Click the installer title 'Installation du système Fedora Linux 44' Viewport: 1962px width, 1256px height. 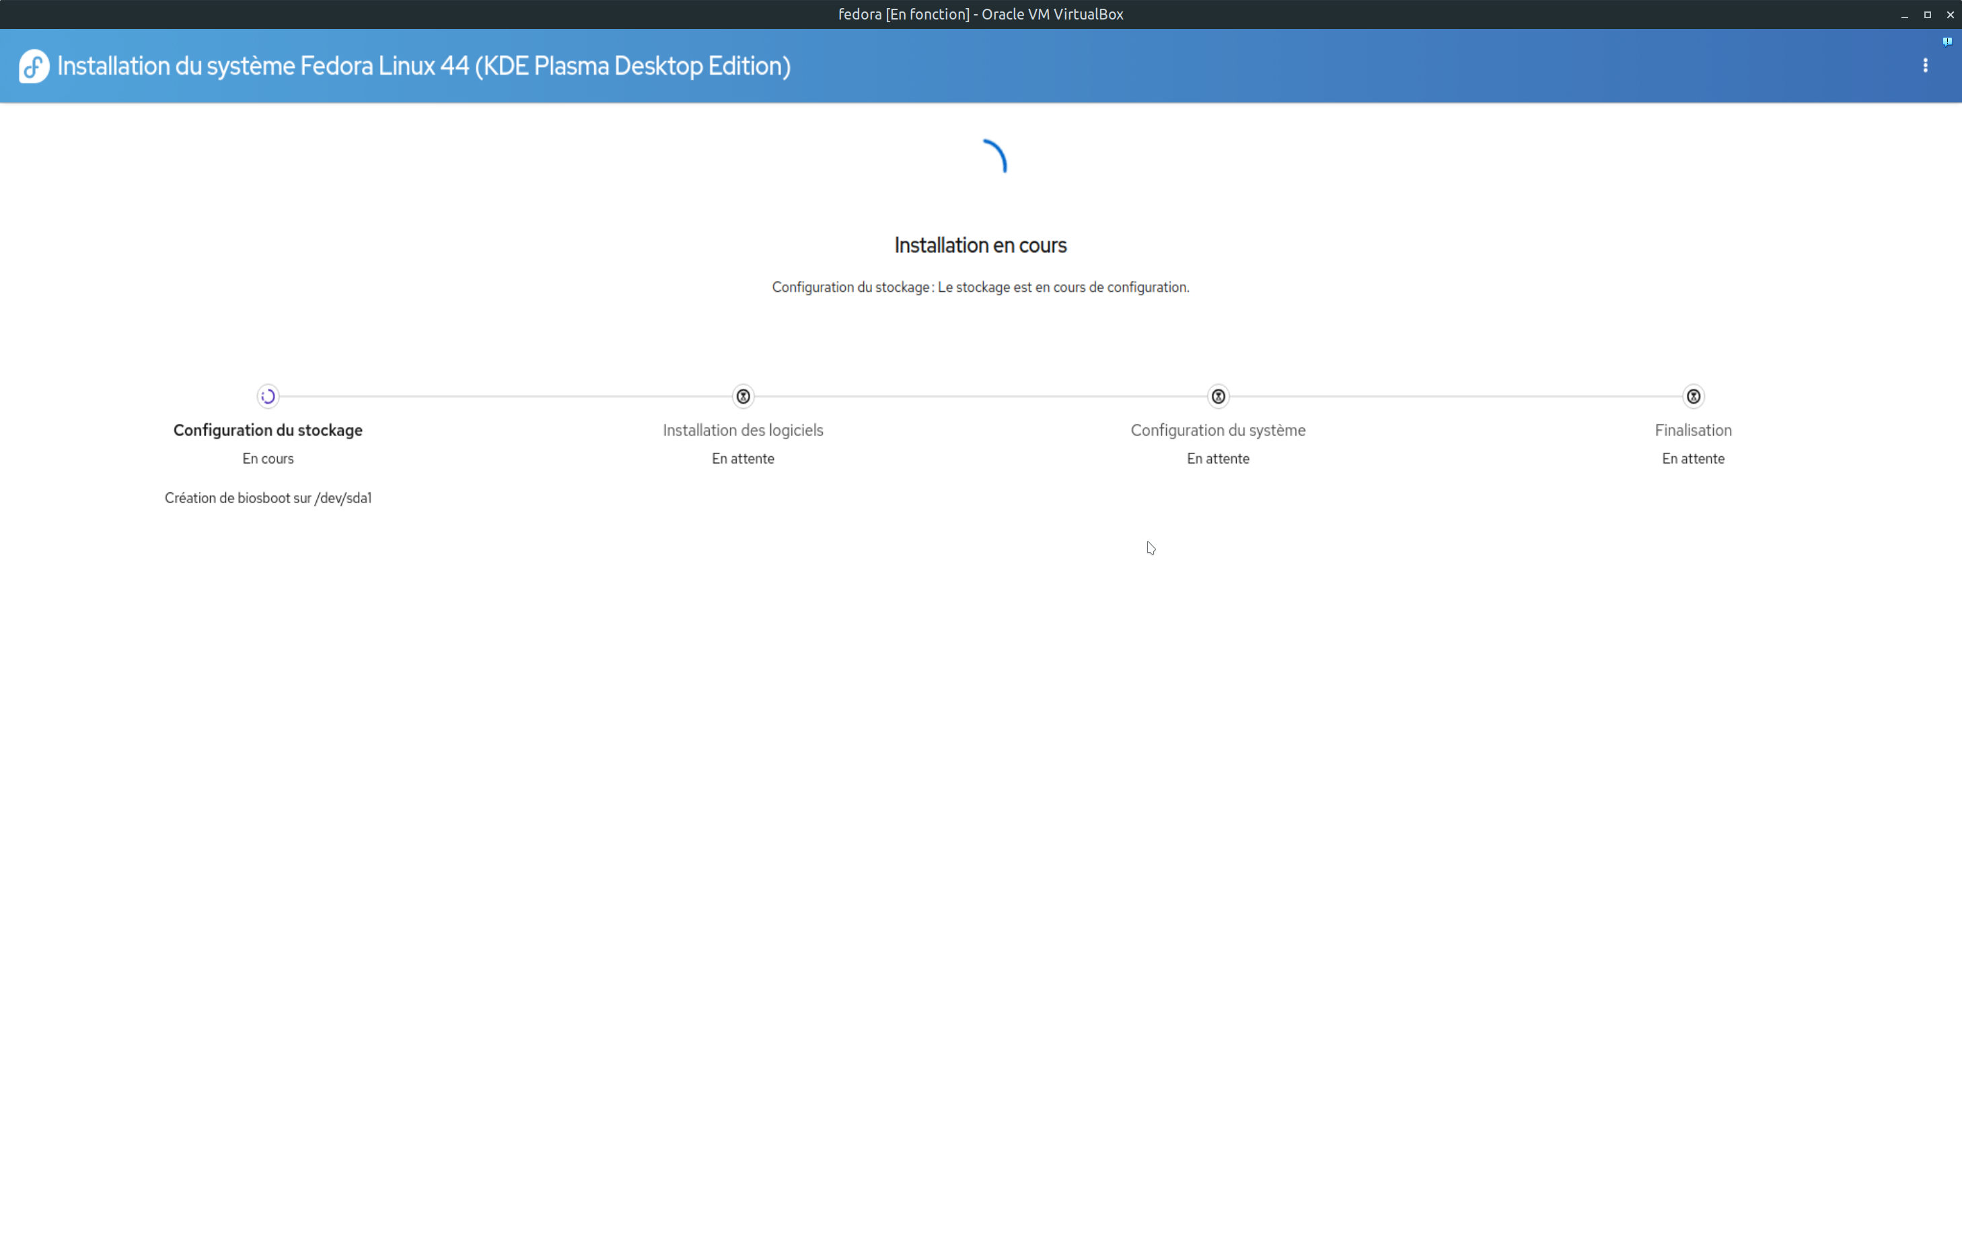(x=424, y=66)
